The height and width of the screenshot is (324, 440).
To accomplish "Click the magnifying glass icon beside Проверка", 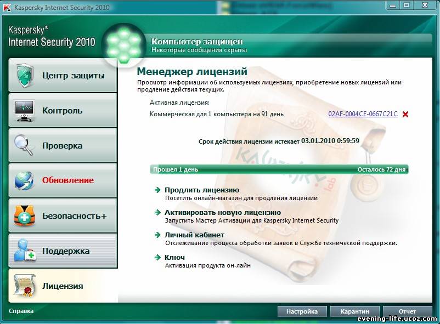I will click(x=24, y=145).
